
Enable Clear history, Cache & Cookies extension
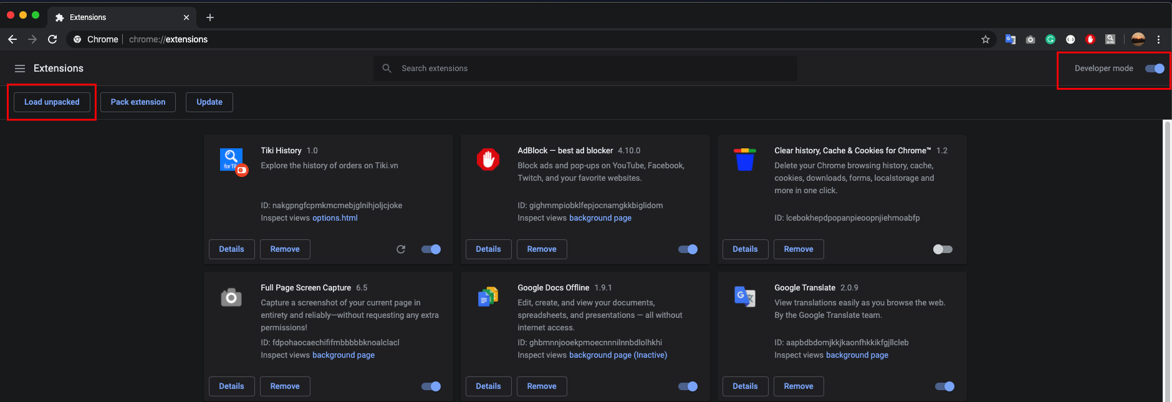[x=943, y=249]
